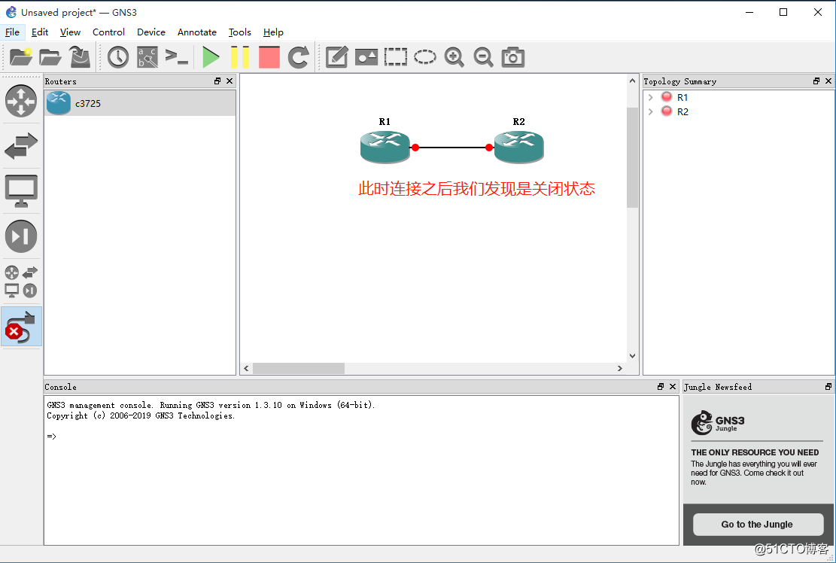Open the View menu

(70, 32)
